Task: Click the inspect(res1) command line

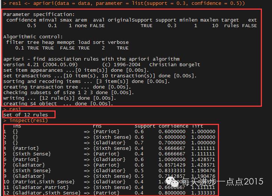Action: (25, 120)
